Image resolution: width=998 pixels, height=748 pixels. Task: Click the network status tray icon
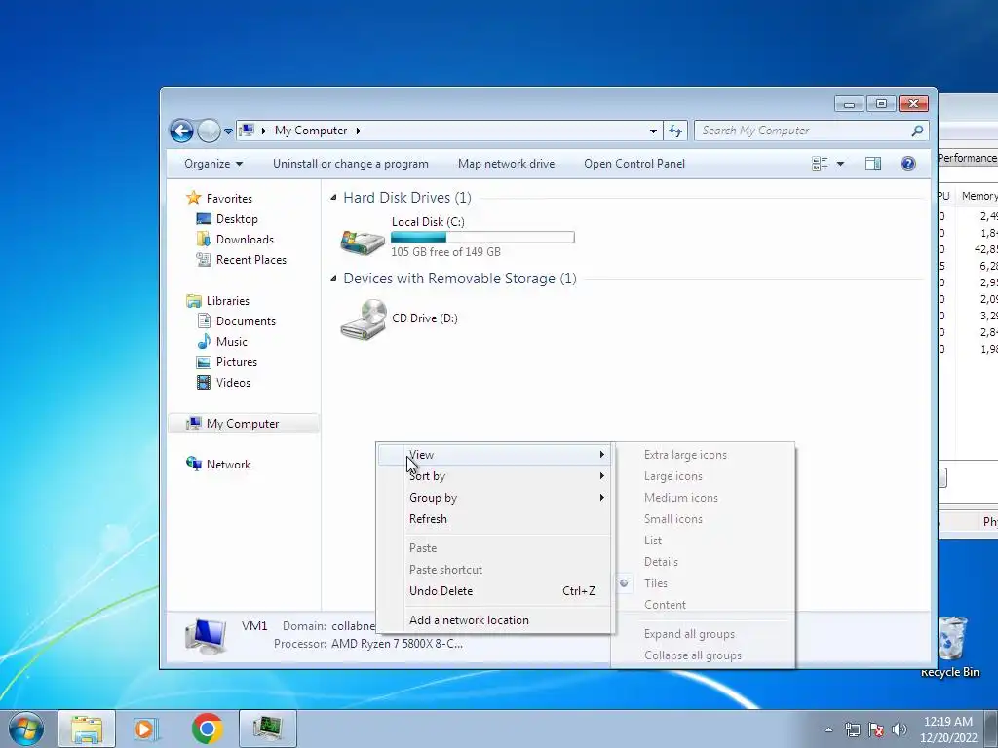click(x=852, y=729)
